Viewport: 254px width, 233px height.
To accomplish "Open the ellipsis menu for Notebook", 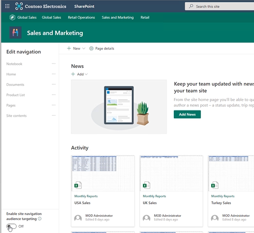I will click(x=54, y=64).
